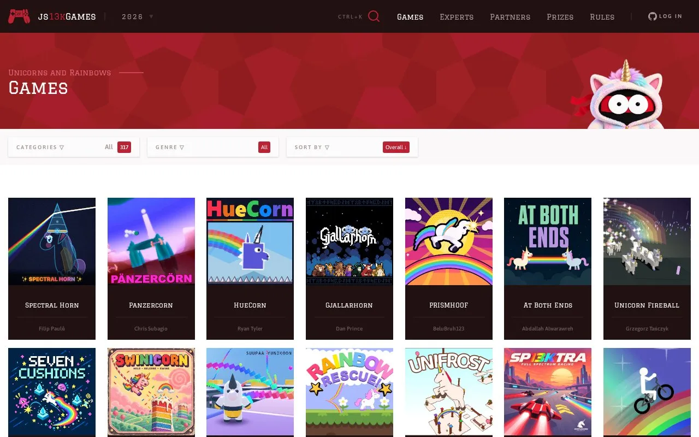
Task: Click the unicorn ninja mascot image
Action: click(x=617, y=94)
